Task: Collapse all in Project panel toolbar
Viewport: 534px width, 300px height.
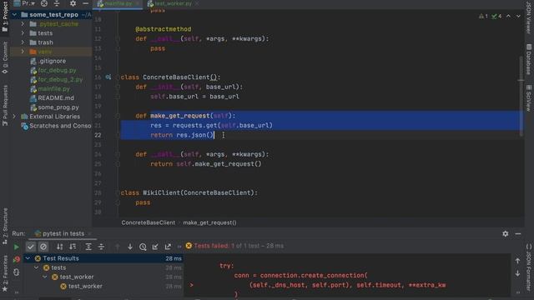Action: 57,3
